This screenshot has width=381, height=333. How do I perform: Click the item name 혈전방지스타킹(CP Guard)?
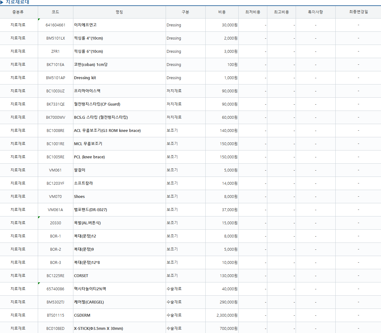(97, 104)
